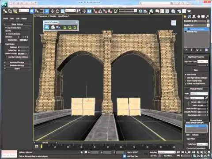Image resolution: width=212 pixels, height=159 pixels.
Task: Activate the Select and Scale tool
Action: [63, 11]
